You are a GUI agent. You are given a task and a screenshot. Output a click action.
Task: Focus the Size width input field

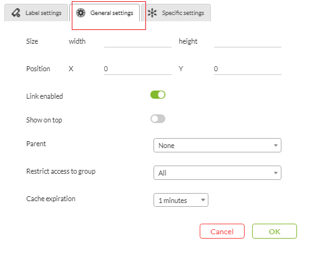point(138,42)
